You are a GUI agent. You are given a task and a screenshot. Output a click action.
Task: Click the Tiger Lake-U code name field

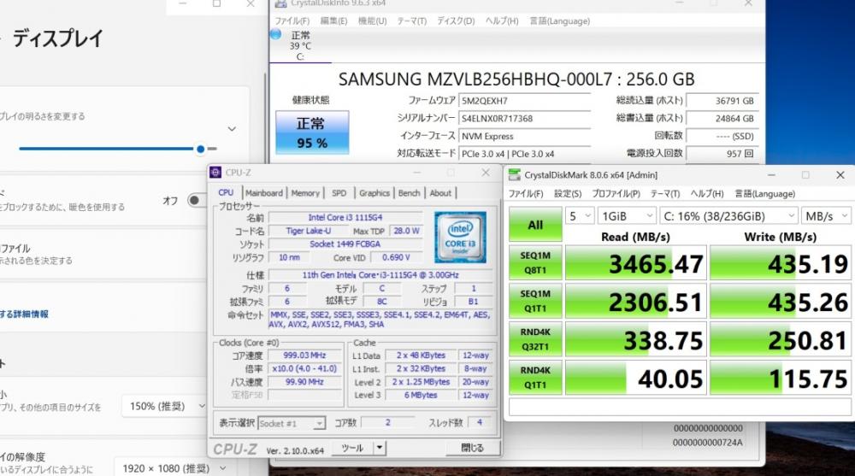point(307,231)
